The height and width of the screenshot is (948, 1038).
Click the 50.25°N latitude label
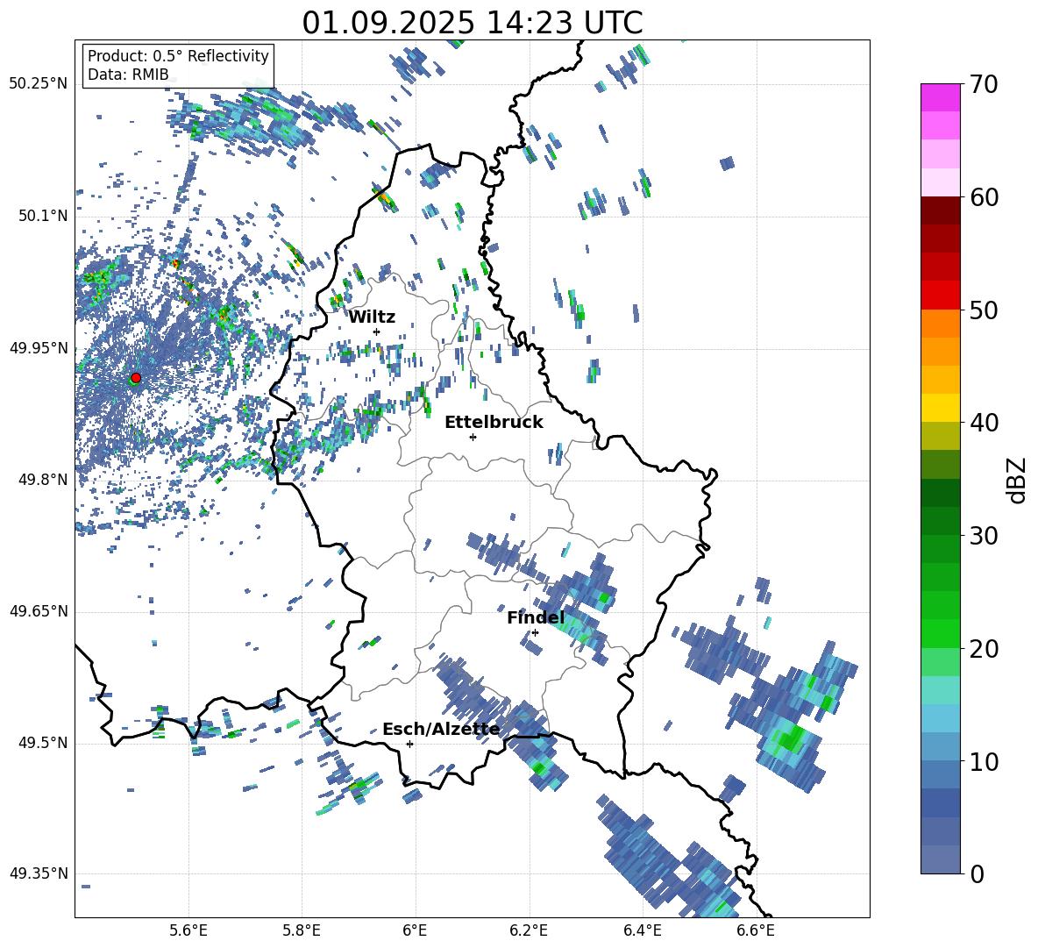pyautogui.click(x=39, y=84)
